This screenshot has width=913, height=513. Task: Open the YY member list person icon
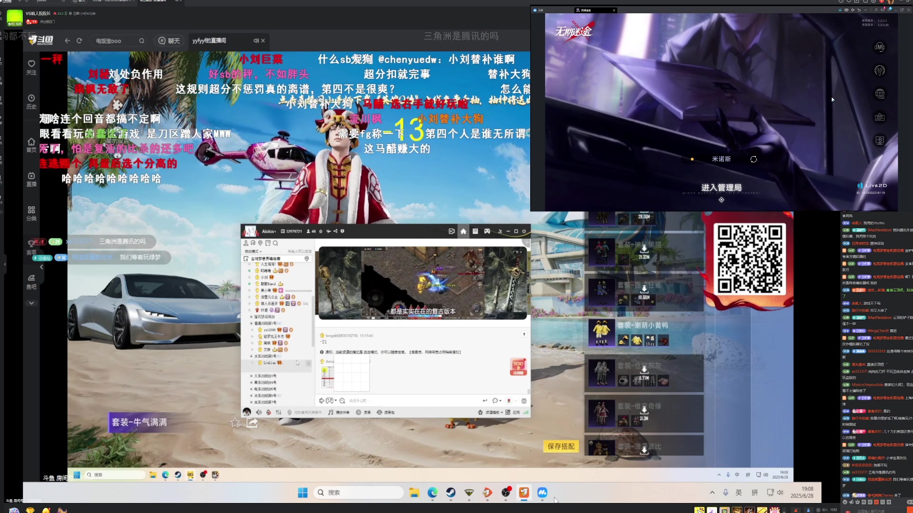pyautogui.click(x=246, y=243)
